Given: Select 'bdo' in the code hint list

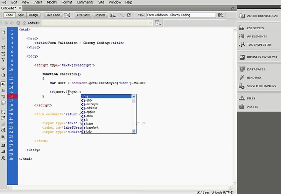Looking at the screenshot, I should [x=106, y=131].
